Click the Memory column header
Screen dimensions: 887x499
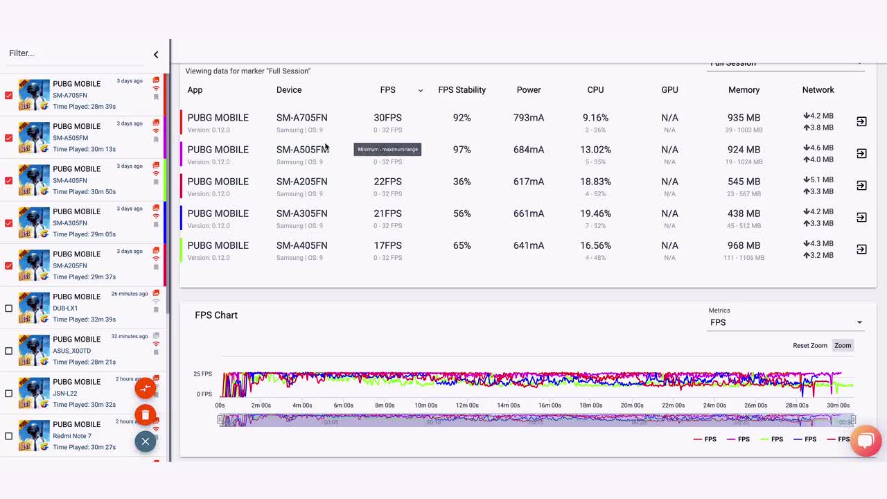coord(744,90)
